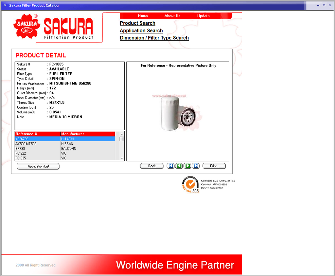Screen dimensions: 335x276
Task: Click the outer diameter value 94
Action: tap(51, 93)
